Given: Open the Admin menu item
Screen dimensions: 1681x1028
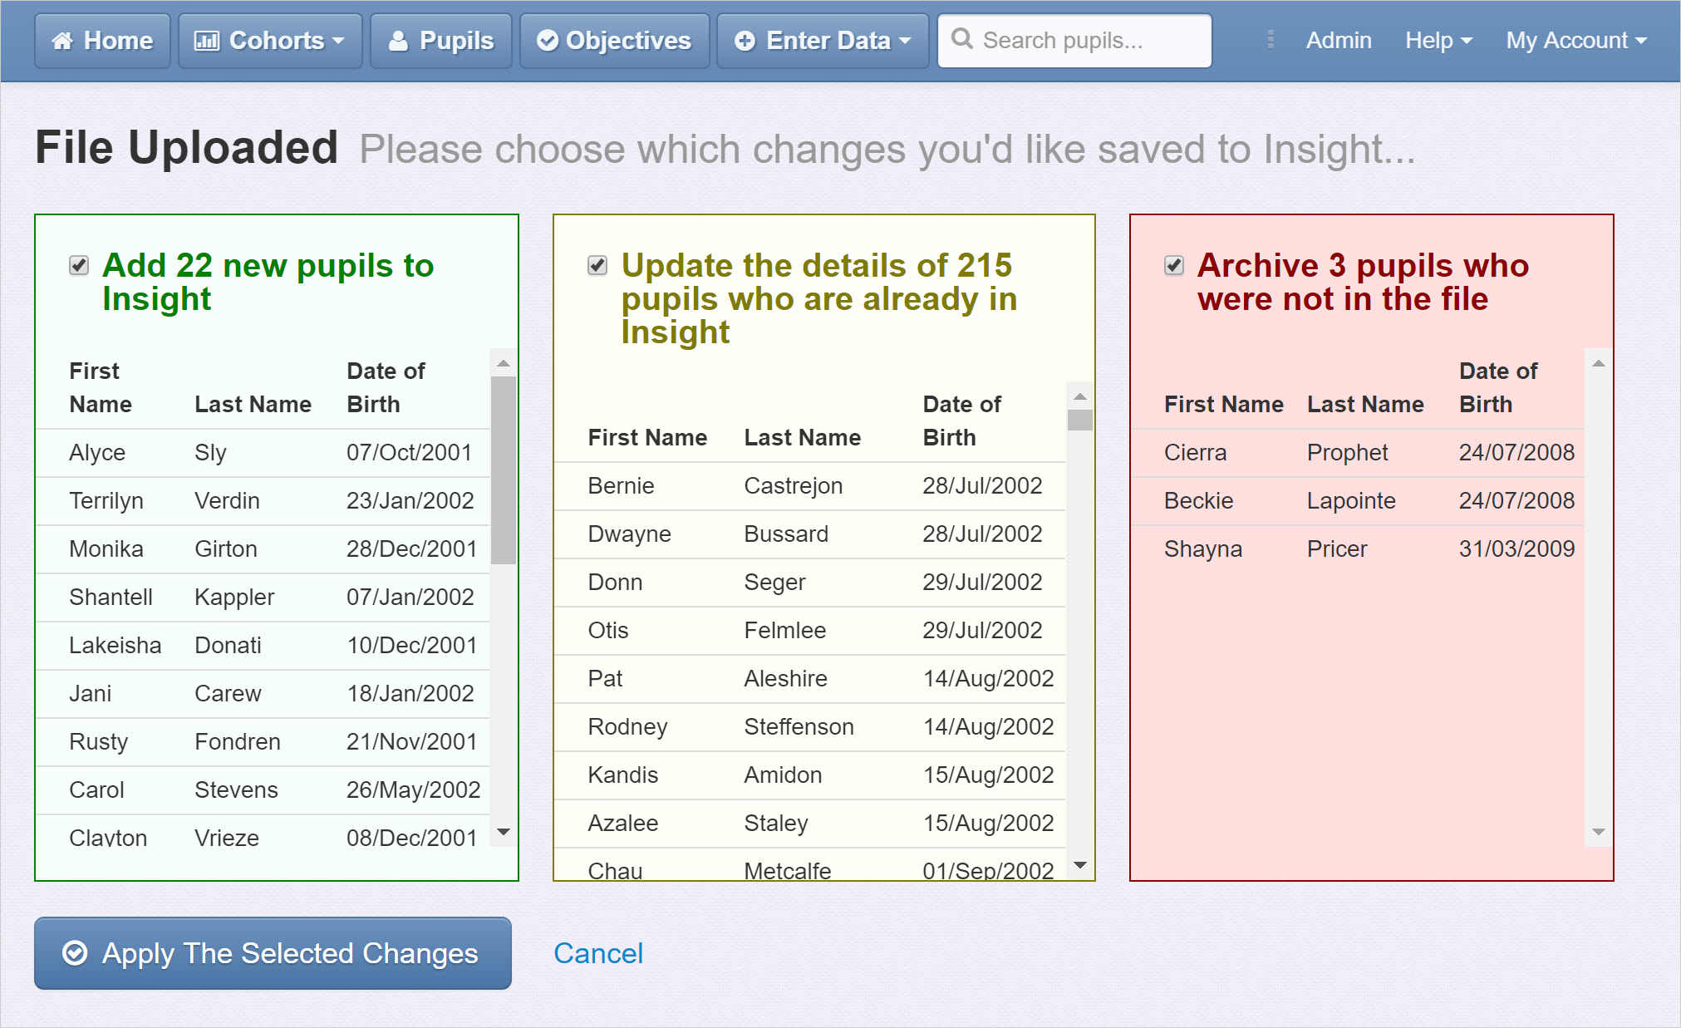Looking at the screenshot, I should (1339, 40).
